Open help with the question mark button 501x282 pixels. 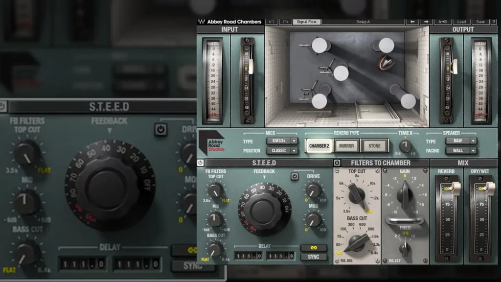(x=494, y=22)
